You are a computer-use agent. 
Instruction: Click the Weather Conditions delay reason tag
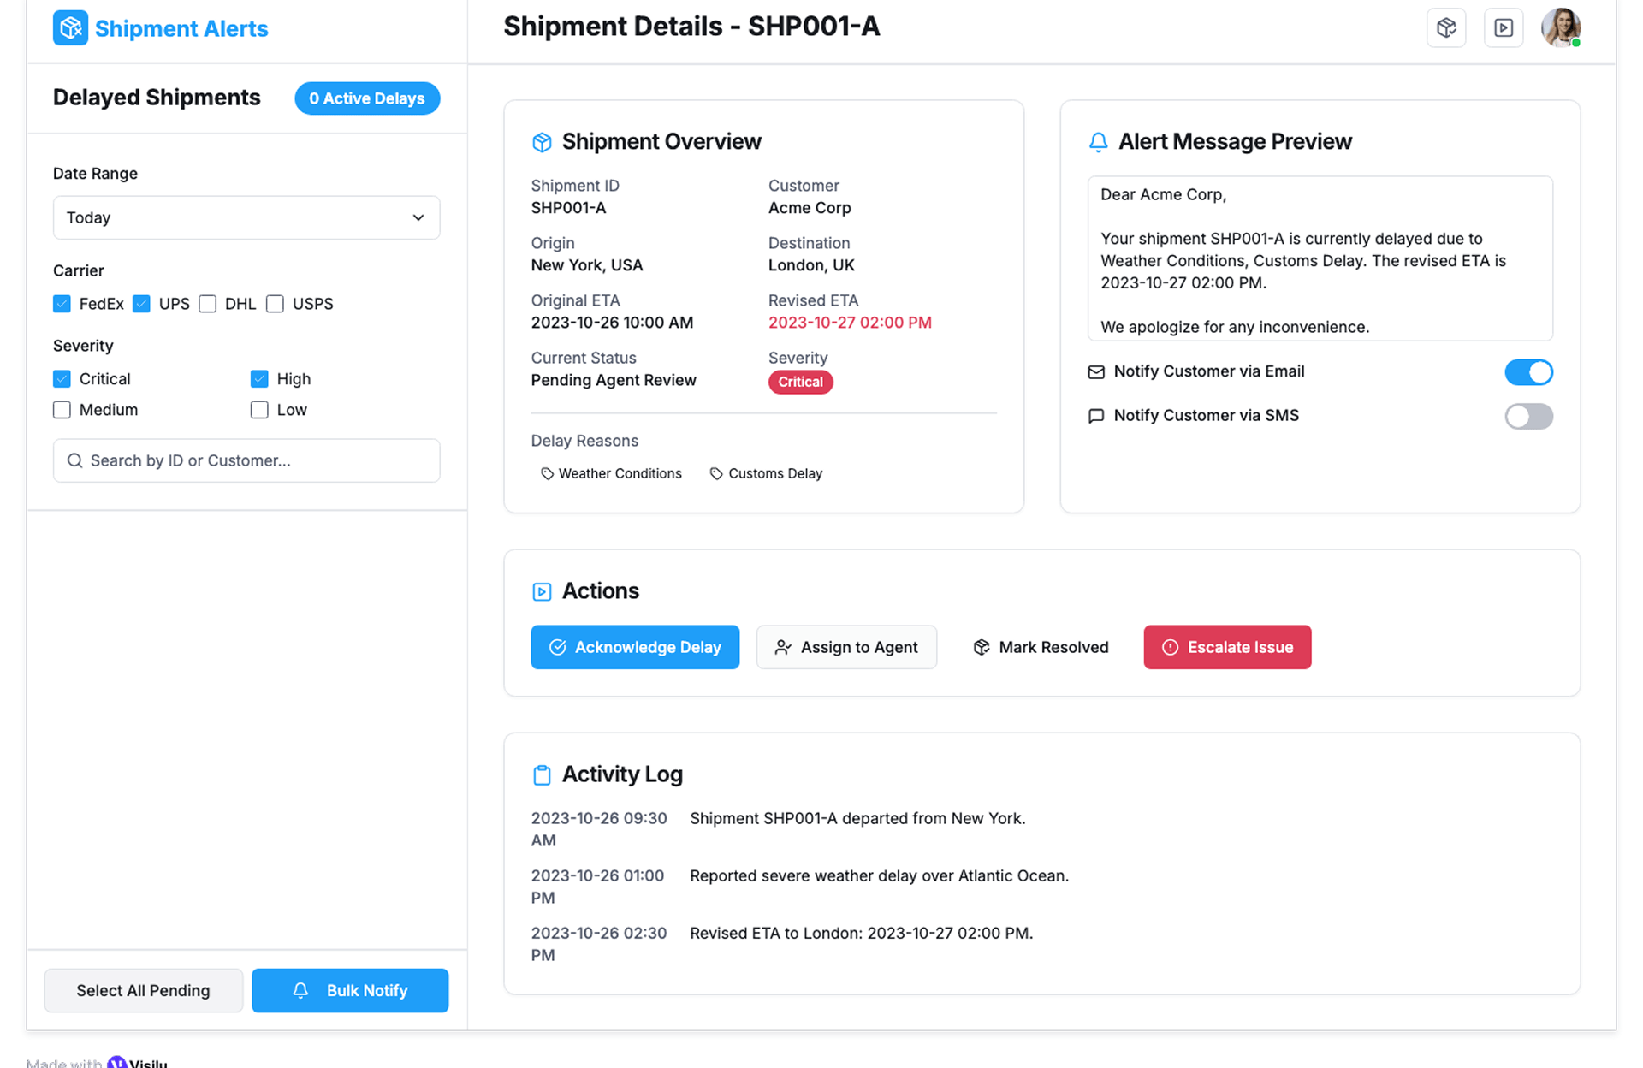[x=611, y=473]
